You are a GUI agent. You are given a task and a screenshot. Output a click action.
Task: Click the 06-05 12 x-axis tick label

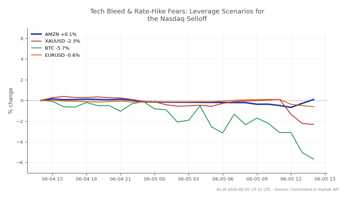[291, 179]
